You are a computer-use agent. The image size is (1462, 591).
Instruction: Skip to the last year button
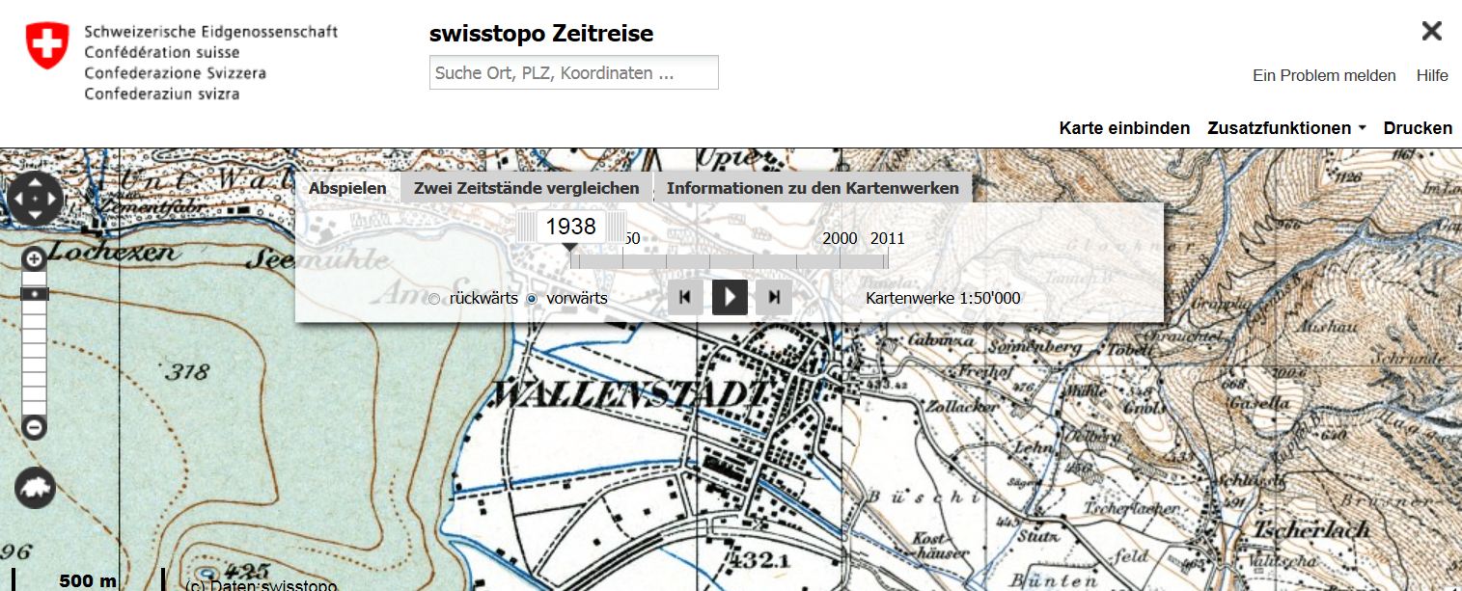tap(774, 298)
